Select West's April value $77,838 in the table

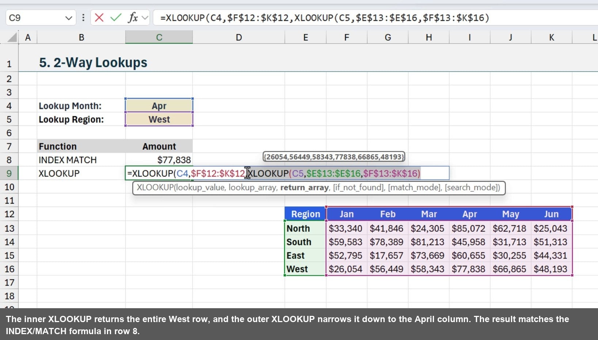(x=469, y=269)
